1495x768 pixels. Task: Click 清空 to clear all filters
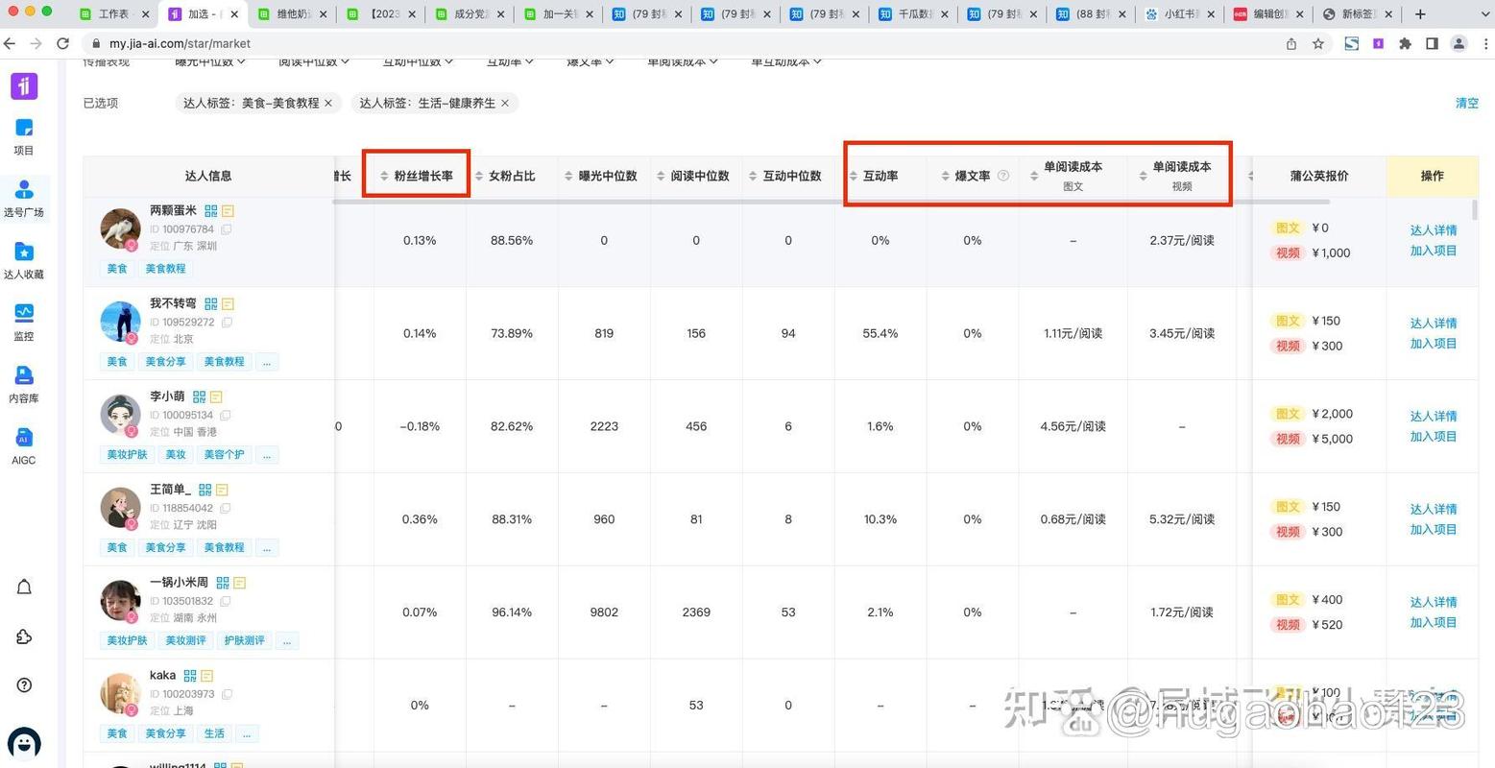tap(1467, 103)
